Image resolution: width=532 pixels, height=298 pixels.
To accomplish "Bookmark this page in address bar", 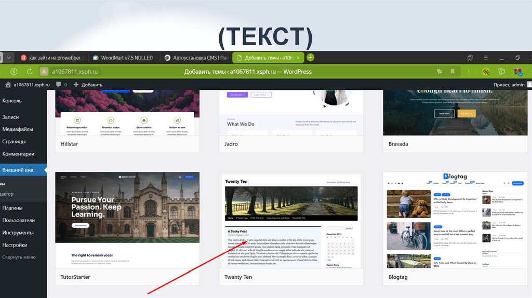I will 453,72.
